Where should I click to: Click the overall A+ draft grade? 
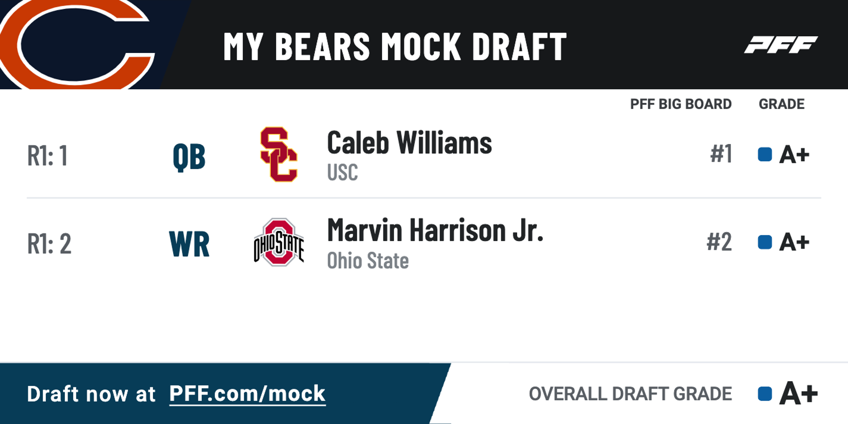(x=799, y=393)
